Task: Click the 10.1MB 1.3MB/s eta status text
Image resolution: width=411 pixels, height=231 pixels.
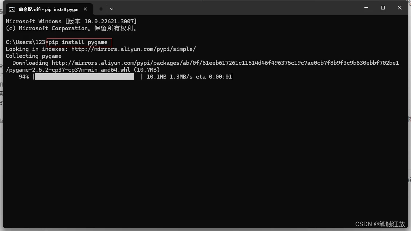Action: coord(189,77)
